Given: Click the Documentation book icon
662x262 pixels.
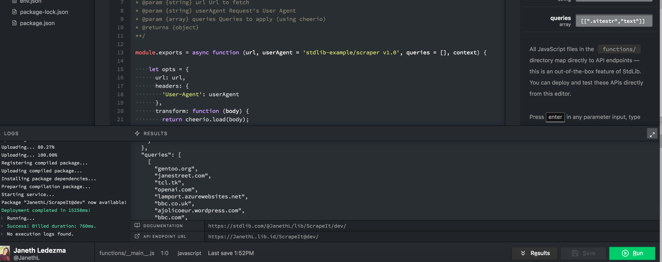Looking at the screenshot, I should click(137, 226).
